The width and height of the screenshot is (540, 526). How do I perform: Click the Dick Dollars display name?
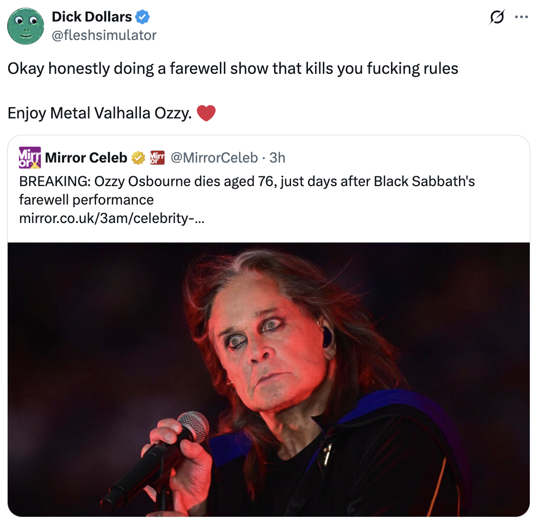[90, 16]
